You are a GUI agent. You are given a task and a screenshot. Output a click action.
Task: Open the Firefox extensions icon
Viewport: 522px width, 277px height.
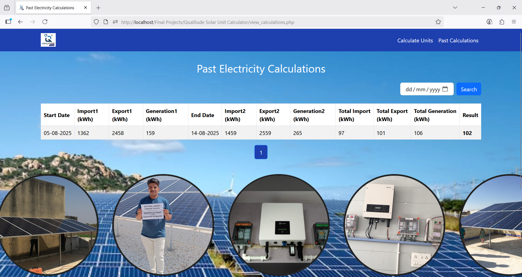click(502, 22)
